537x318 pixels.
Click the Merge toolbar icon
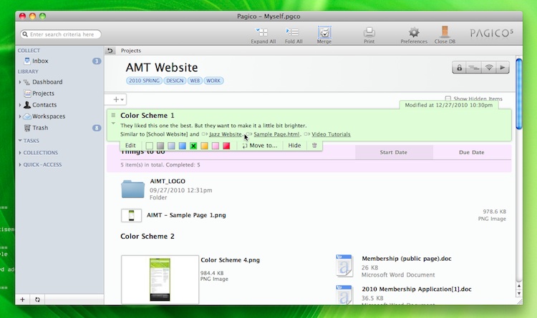tap(324, 32)
